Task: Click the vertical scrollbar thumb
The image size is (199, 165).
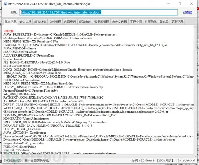Action: (195, 39)
